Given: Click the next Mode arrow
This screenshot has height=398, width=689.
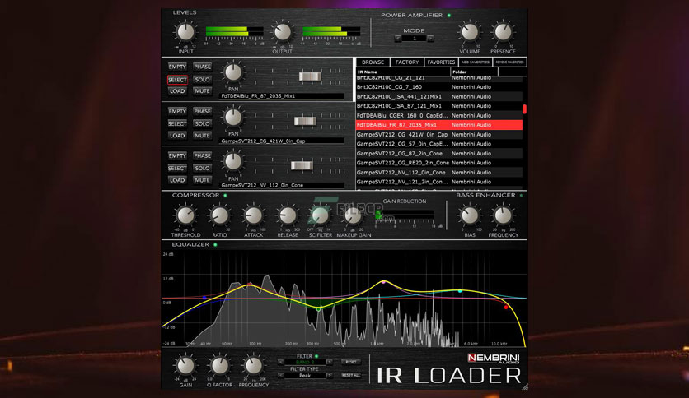Looking at the screenshot, I should click(430, 39).
